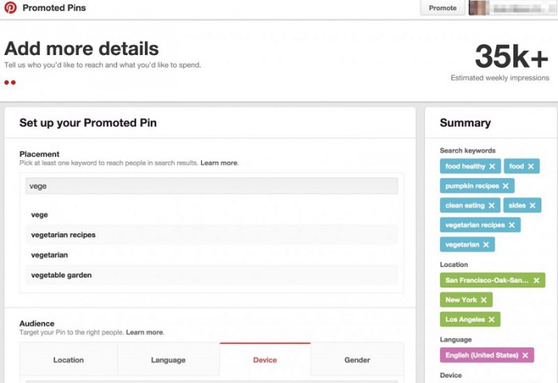
Task: Remove the English (United States) language tag
Action: tap(525, 355)
